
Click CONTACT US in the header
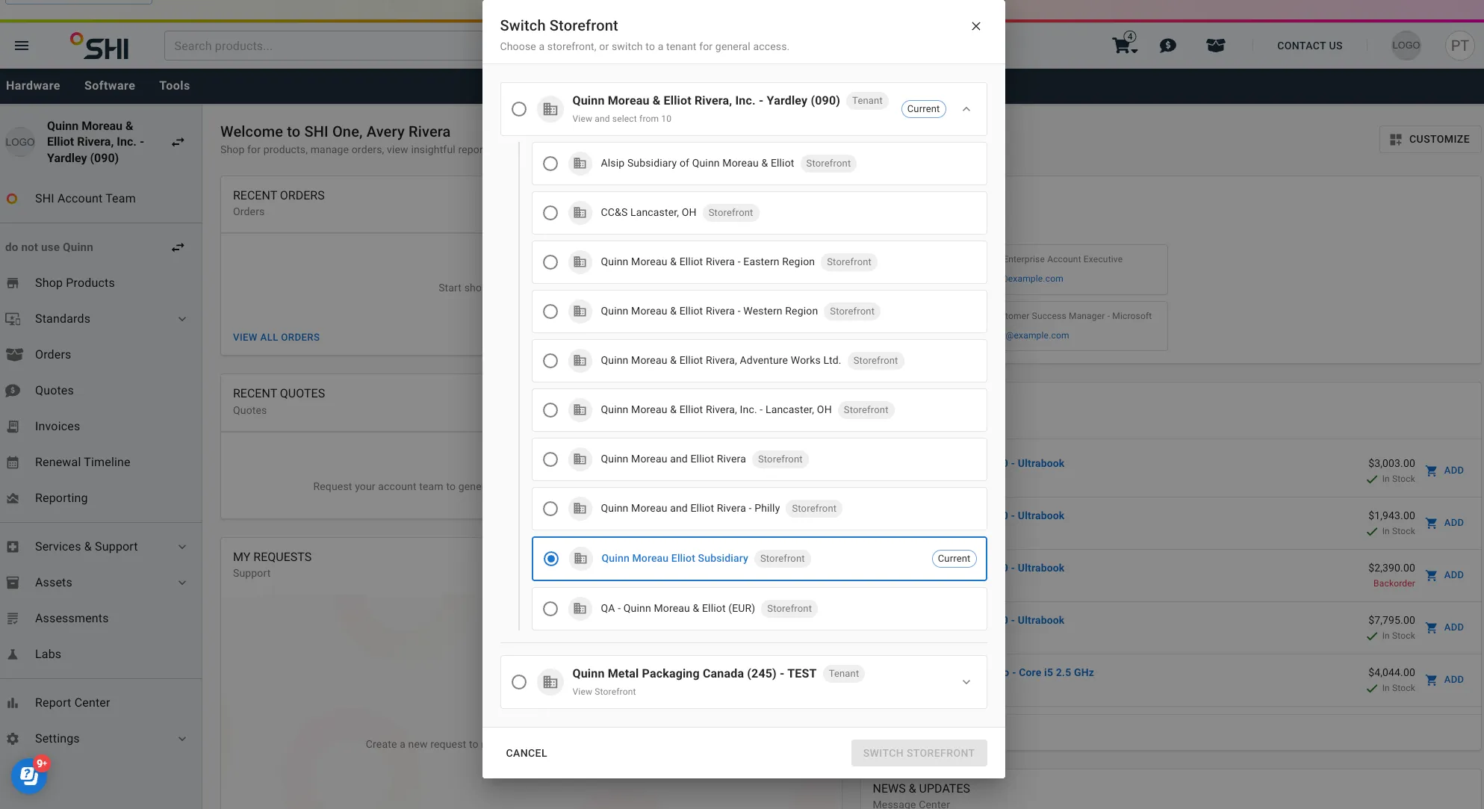click(x=1310, y=46)
